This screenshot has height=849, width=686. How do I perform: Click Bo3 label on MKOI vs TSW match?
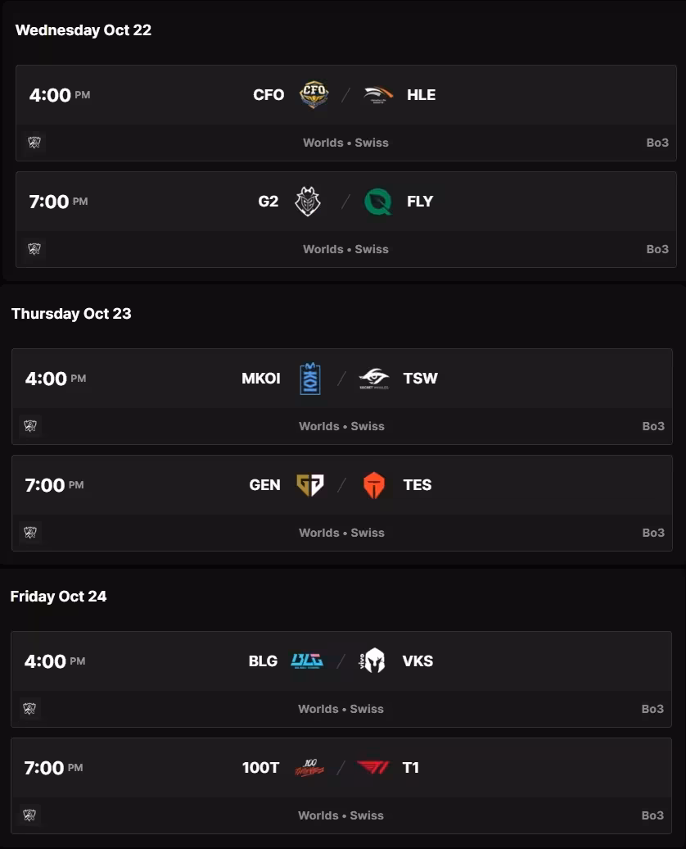(x=653, y=426)
